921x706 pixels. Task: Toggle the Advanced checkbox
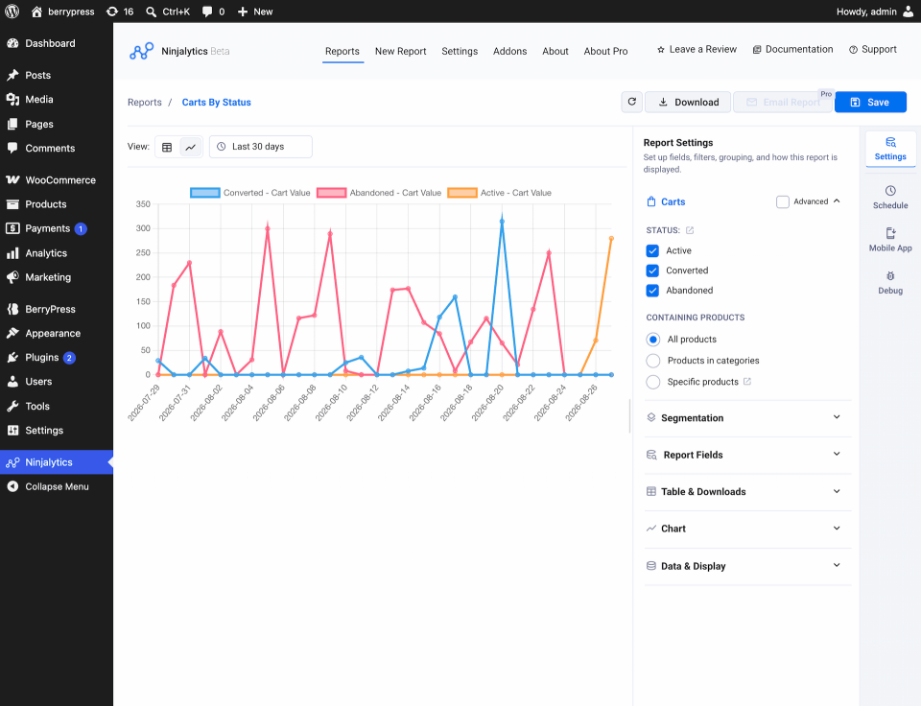783,201
